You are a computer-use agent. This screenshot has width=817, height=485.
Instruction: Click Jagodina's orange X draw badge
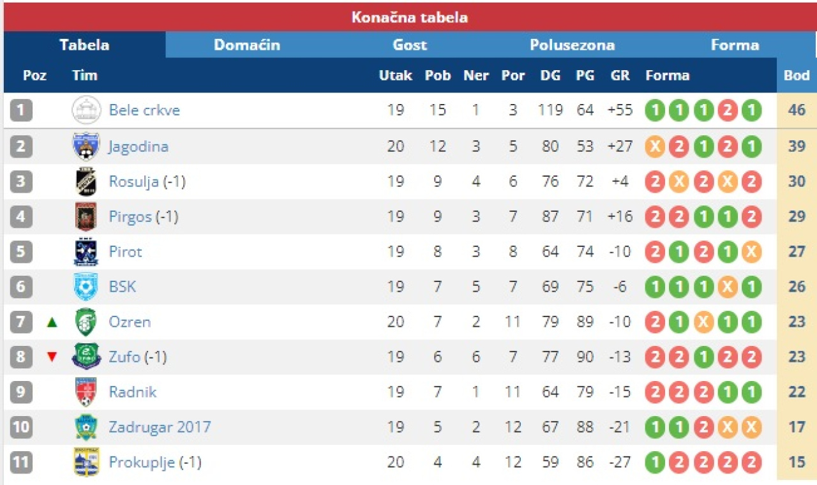[654, 146]
